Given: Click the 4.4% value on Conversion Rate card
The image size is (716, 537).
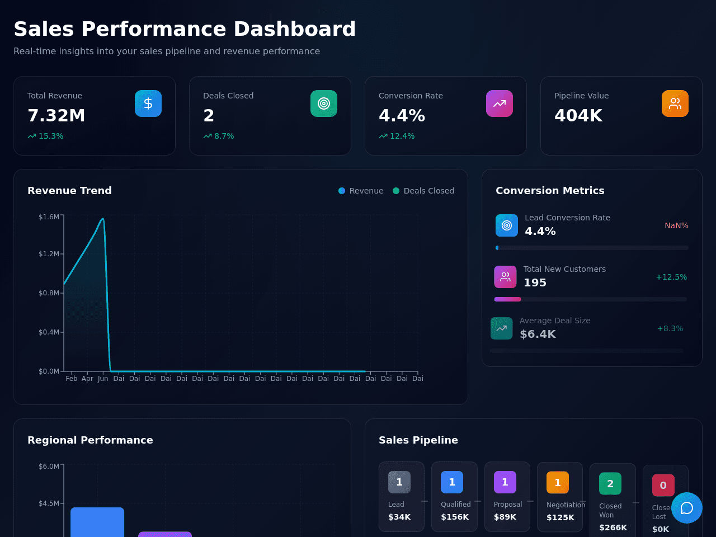Looking at the screenshot, I should 402,116.
